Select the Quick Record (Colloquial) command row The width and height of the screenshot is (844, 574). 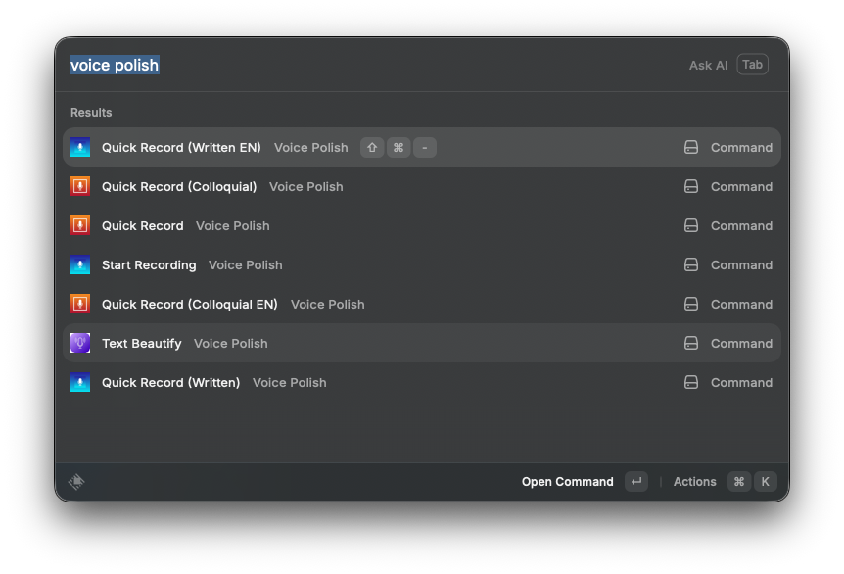179,186
